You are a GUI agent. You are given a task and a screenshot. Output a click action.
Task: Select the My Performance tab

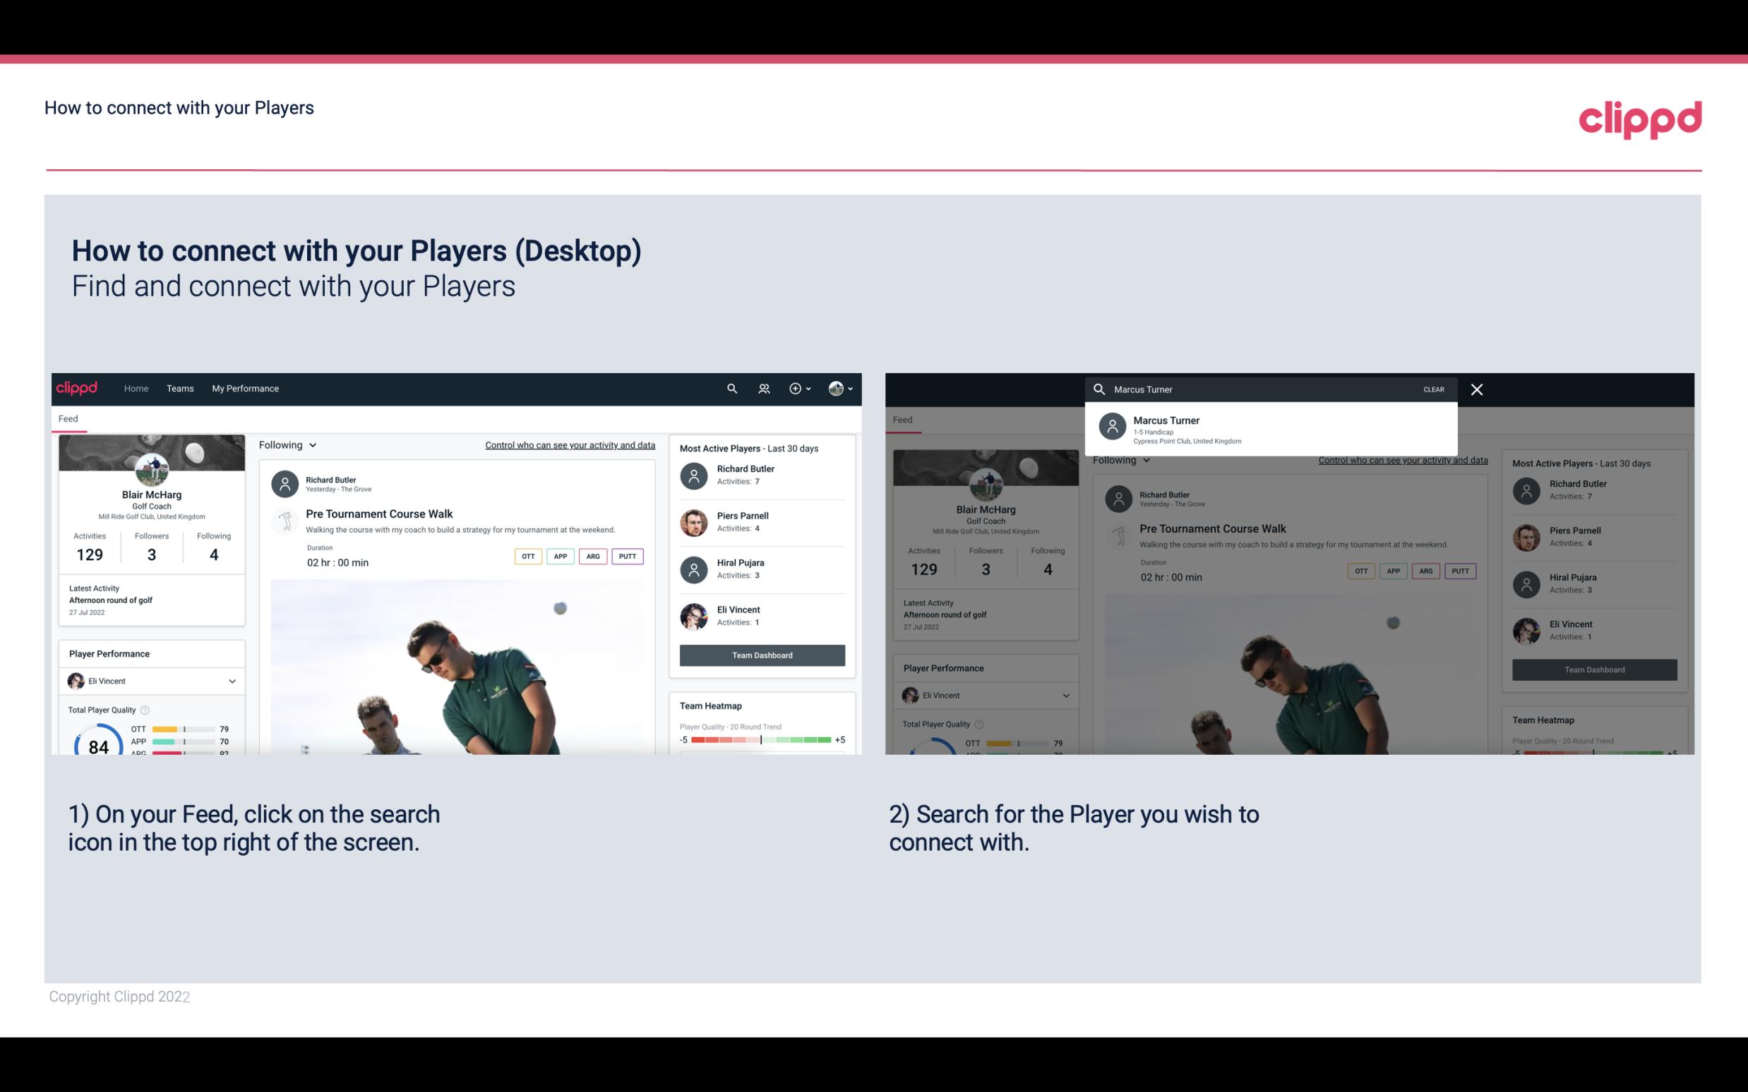[x=246, y=389]
